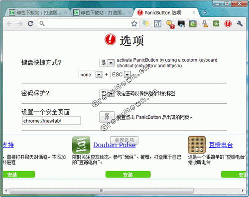Viewport: 249px width, 197px height.
Task: Go forward with the browser forward arrow
Action: click(x=19, y=24)
